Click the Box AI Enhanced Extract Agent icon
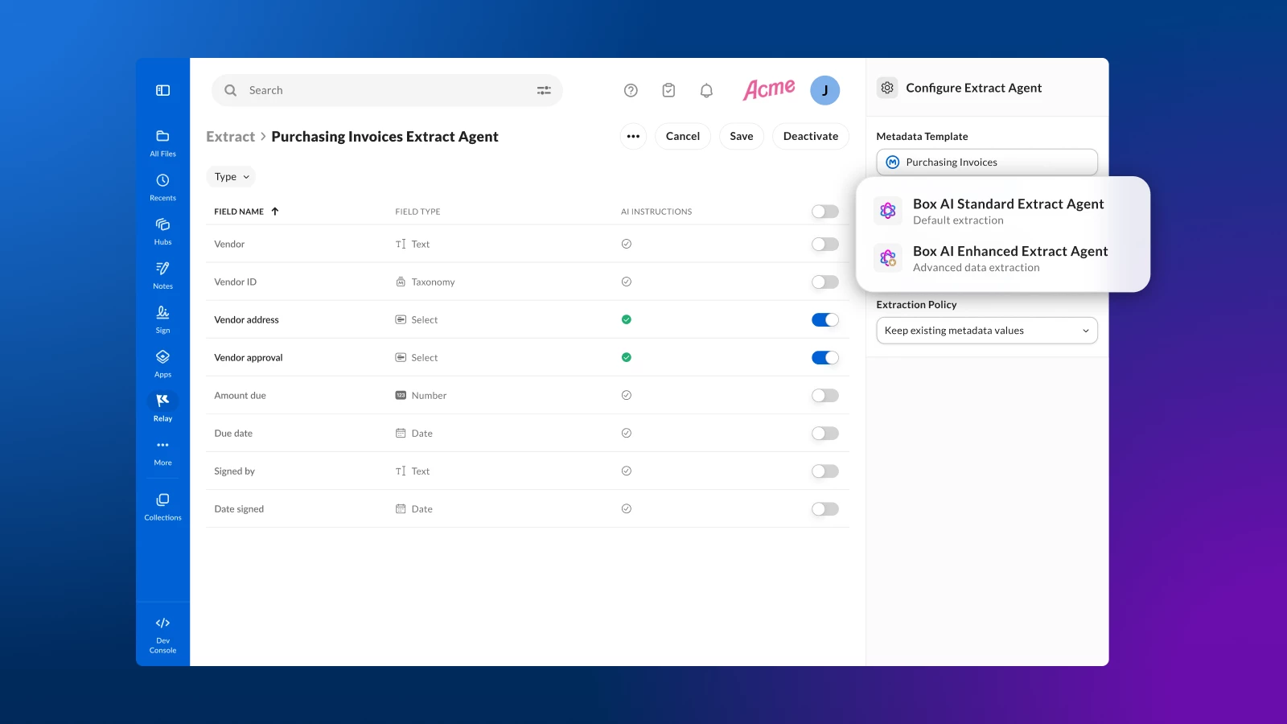The width and height of the screenshot is (1287, 724). coord(888,258)
